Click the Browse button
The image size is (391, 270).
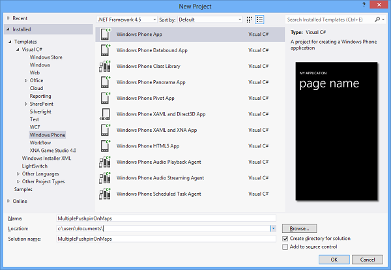[x=300, y=228]
